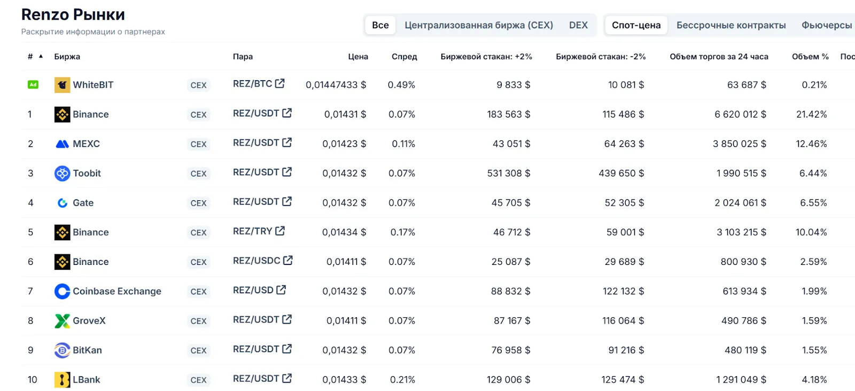Select the DEX filter option
855x391 pixels.
point(578,25)
